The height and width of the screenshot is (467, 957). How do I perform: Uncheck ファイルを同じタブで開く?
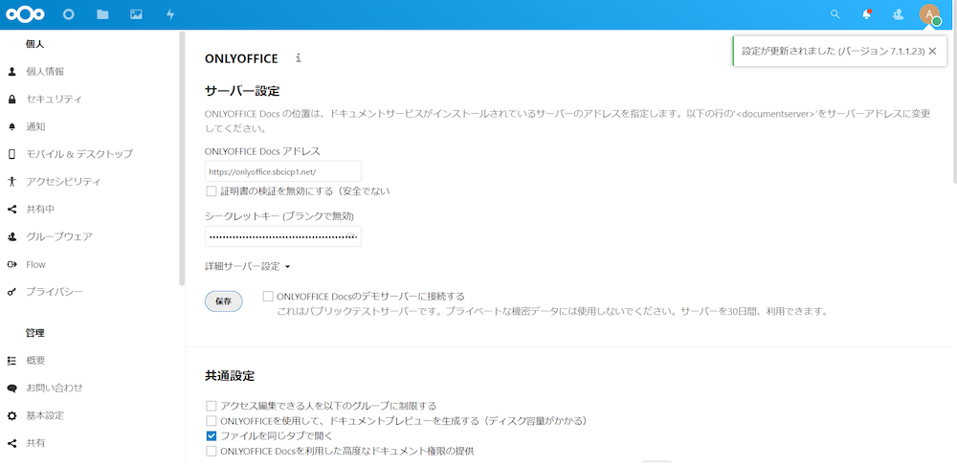[x=211, y=435]
